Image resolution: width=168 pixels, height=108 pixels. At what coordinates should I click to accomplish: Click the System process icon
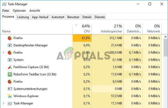(10, 60)
